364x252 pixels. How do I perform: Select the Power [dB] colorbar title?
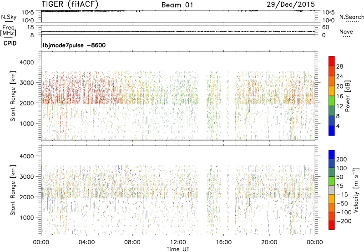[347, 96]
